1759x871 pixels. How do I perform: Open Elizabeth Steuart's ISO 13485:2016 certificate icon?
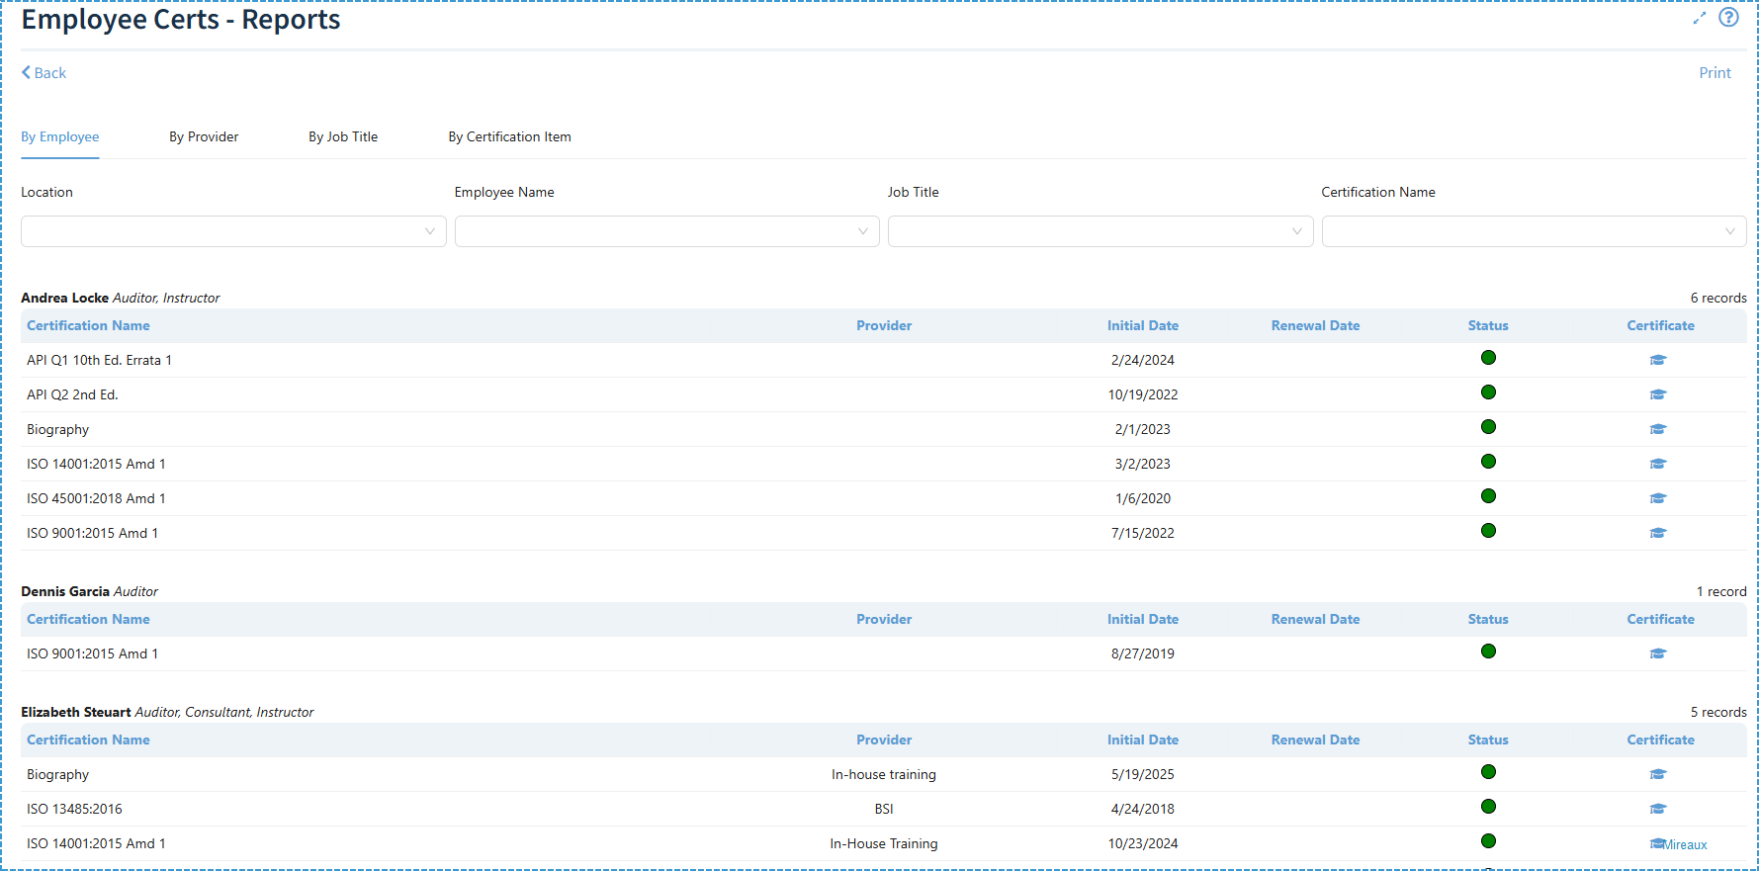(1658, 810)
